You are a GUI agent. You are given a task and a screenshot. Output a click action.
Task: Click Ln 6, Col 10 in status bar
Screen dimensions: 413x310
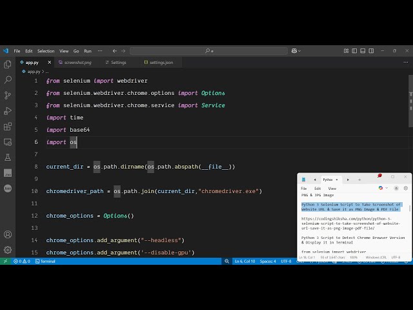point(245,261)
